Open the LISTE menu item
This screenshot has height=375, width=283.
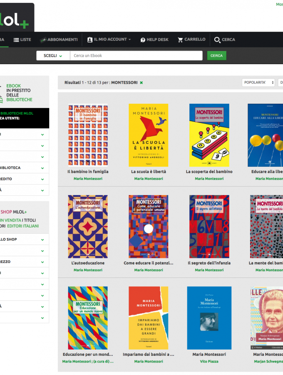[22, 40]
